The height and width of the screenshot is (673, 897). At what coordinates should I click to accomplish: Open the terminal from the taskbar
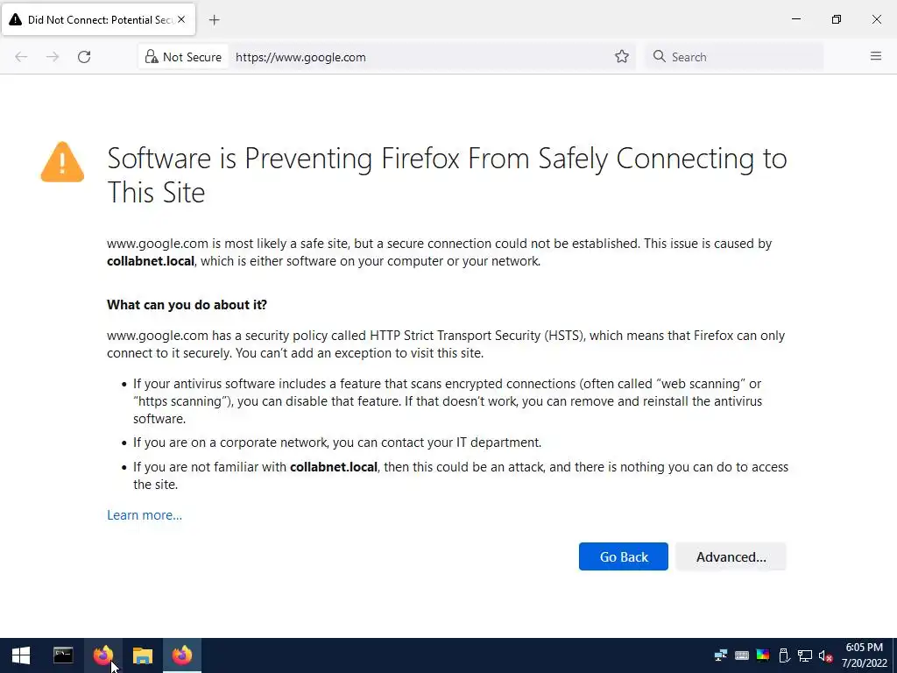tap(63, 655)
